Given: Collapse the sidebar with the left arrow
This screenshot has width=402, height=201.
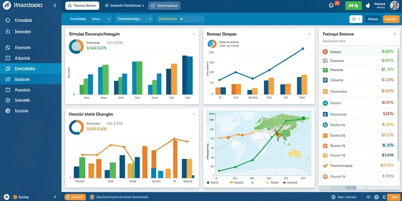Looking at the screenshot, I should pyautogui.click(x=55, y=5).
